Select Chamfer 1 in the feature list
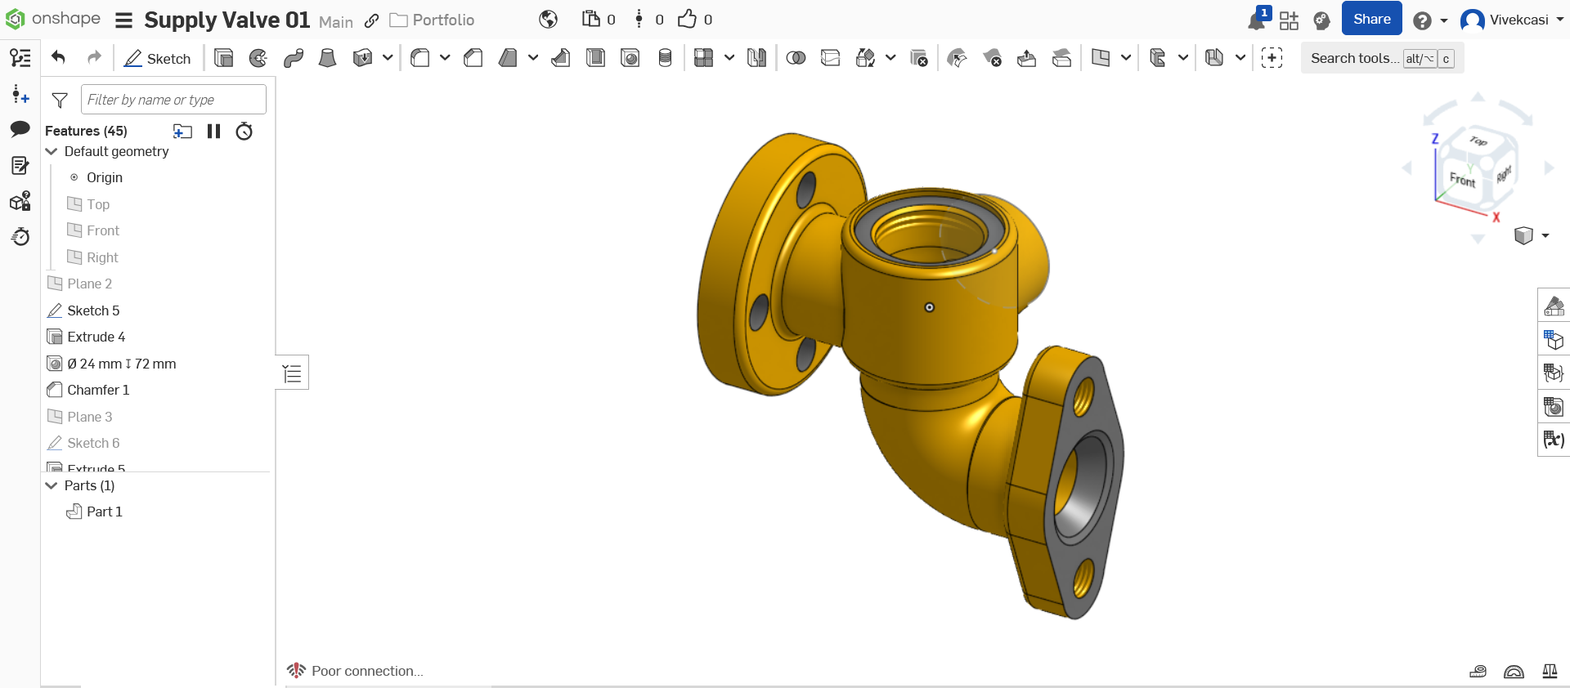The image size is (1570, 688). 98,390
